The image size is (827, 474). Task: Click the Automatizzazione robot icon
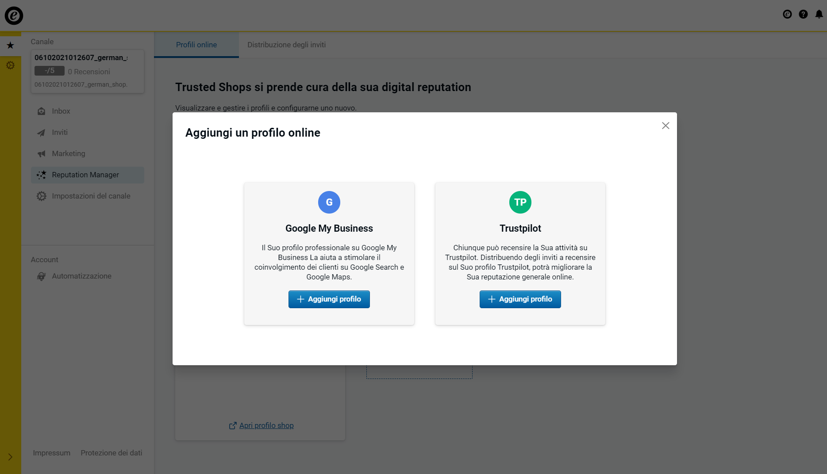pyautogui.click(x=41, y=276)
